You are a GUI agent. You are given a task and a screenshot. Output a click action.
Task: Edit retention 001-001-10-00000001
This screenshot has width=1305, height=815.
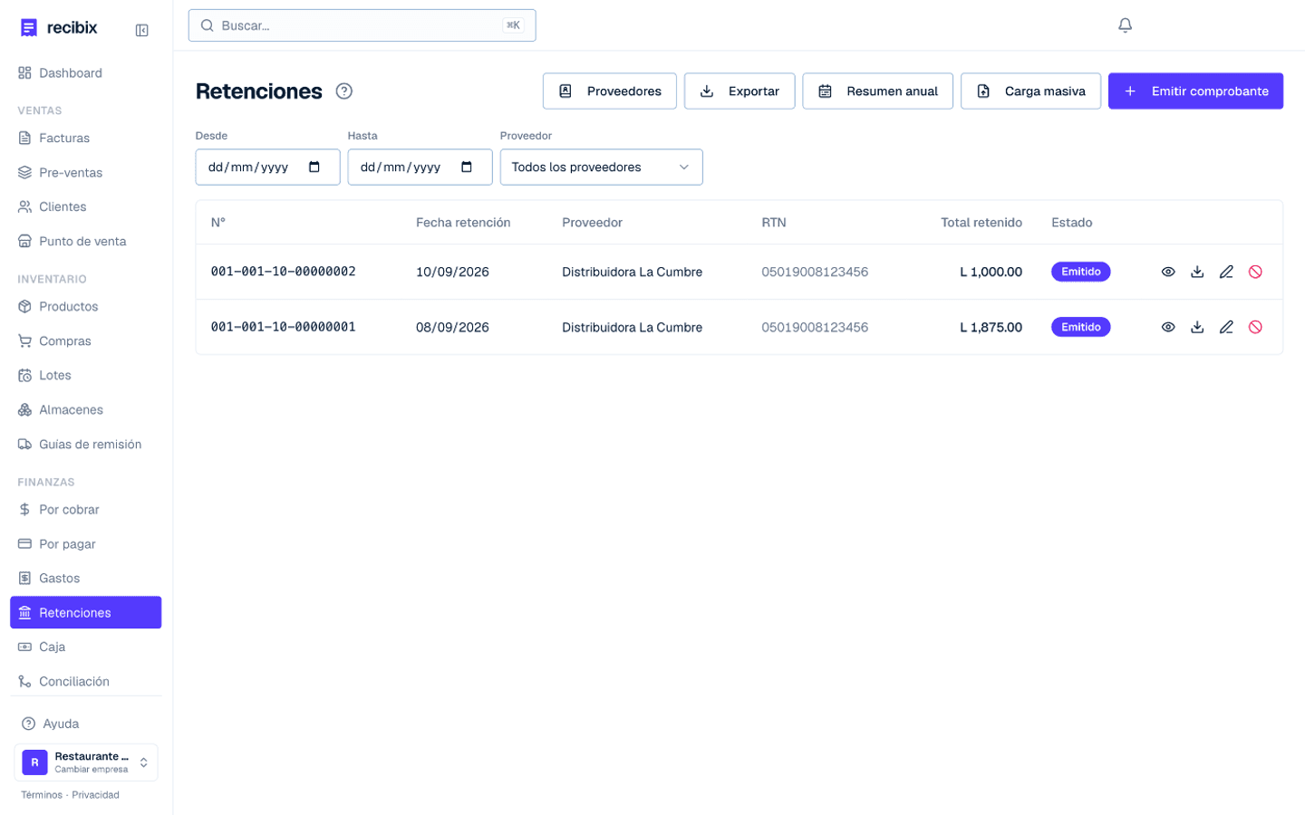pos(1226,327)
